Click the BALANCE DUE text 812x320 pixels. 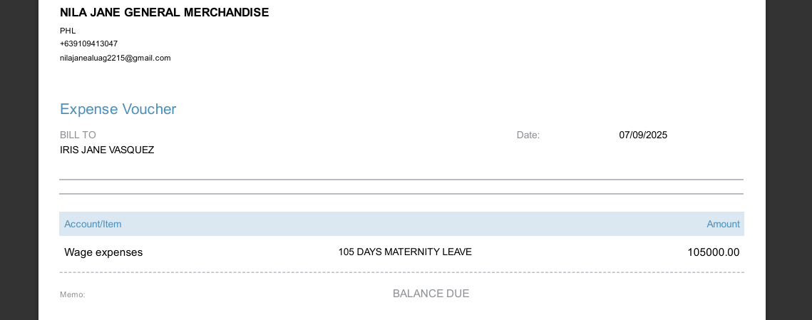point(431,294)
